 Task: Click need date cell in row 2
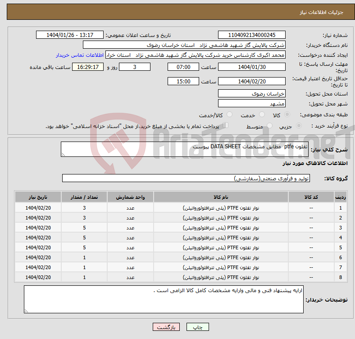pos(38,218)
